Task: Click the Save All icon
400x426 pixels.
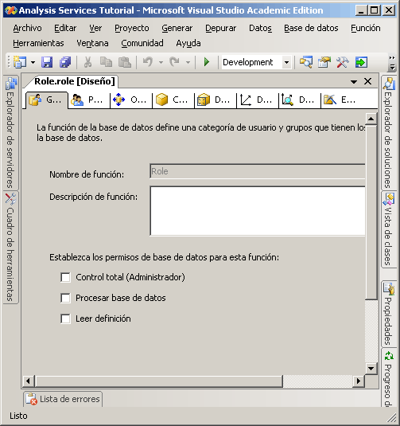Action: pyautogui.click(x=65, y=62)
